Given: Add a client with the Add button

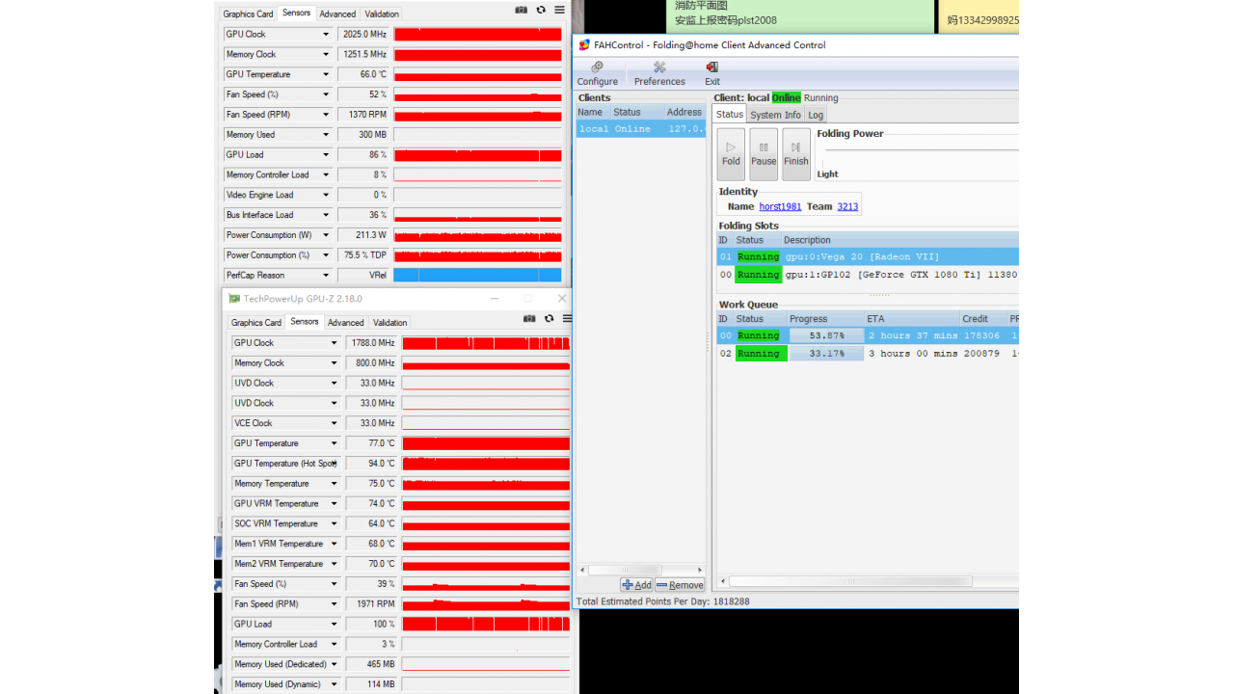Looking at the screenshot, I should 637,585.
